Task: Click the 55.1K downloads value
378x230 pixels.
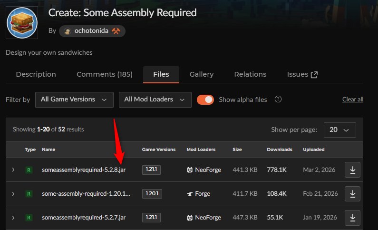Action: pyautogui.click(x=275, y=218)
